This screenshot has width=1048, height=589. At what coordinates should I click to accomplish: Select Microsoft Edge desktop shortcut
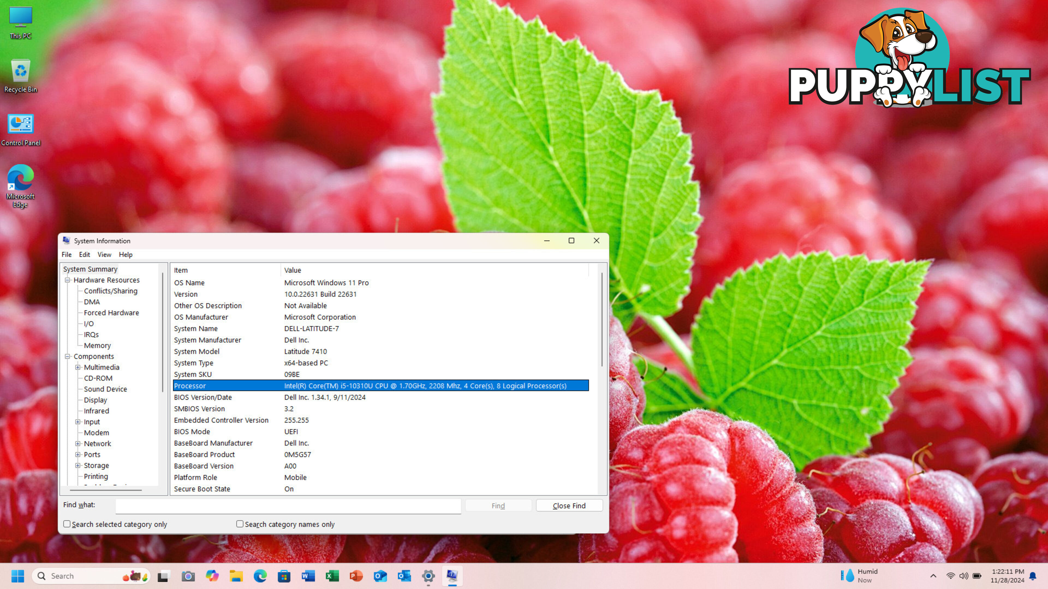click(x=20, y=186)
